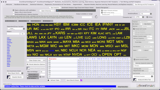The width and height of the screenshot is (160, 90).
Task: Toggle Output word counts checkbox
Action: coord(134,29)
